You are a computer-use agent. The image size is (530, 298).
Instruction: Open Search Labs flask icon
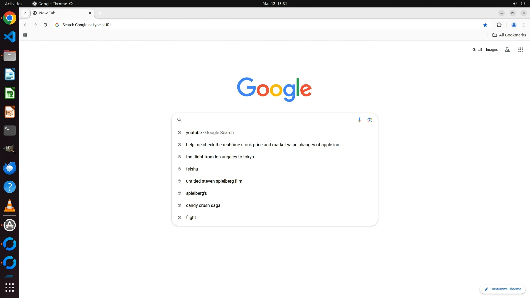tap(507, 50)
